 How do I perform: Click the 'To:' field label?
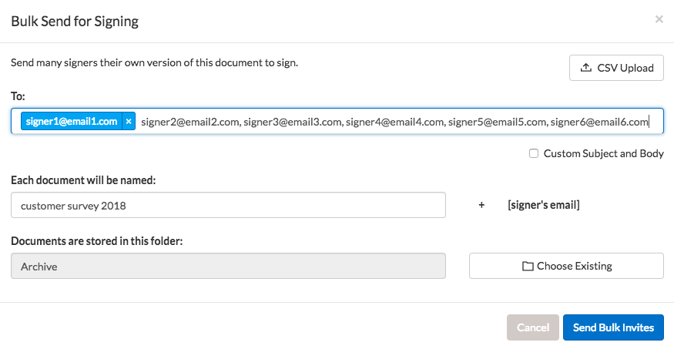(18, 96)
